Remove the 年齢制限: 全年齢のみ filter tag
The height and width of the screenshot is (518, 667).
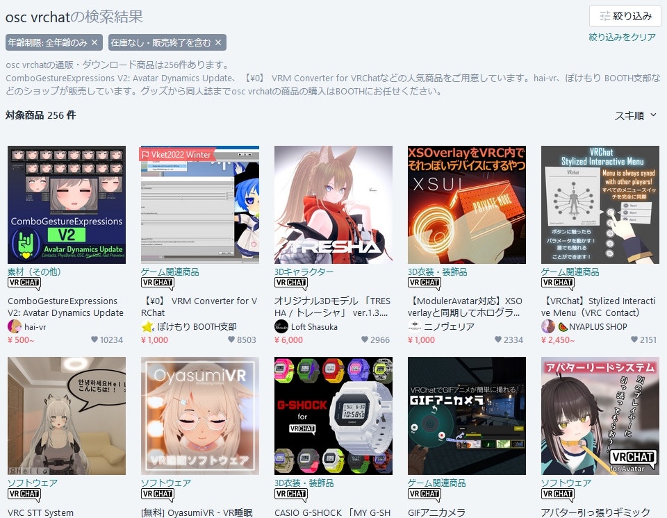94,42
